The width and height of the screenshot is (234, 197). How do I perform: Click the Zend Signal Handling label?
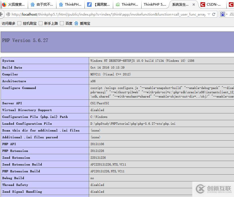(22, 192)
